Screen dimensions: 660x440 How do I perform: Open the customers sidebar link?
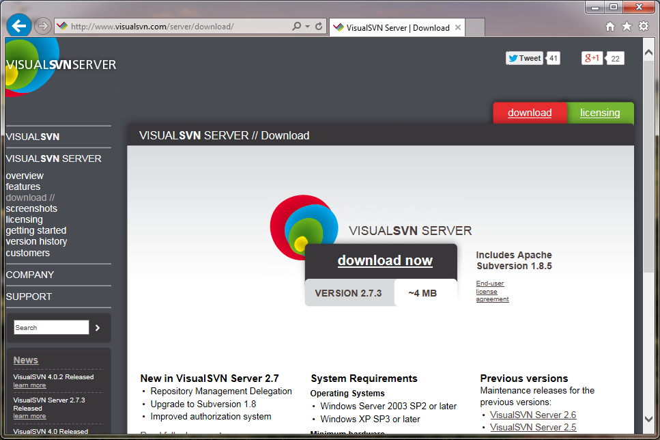coord(28,253)
